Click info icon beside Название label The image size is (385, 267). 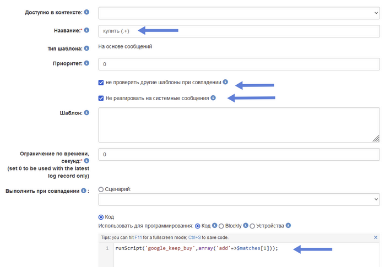(86, 30)
